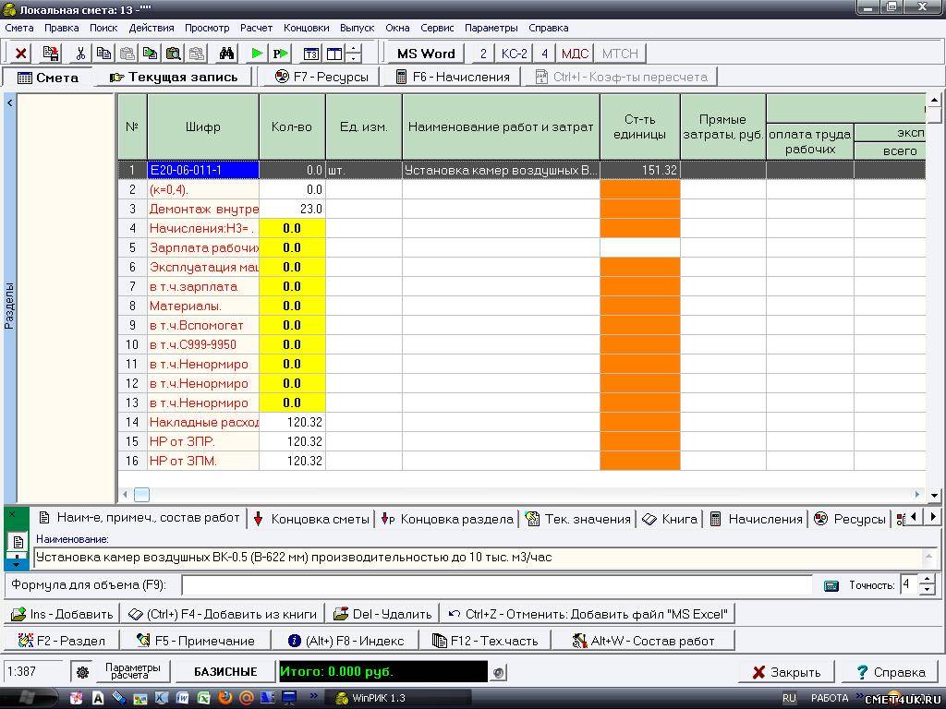Image resolution: width=946 pixels, height=709 pixels.
Task: Increase the Точность value with up arrow
Action: click(928, 580)
